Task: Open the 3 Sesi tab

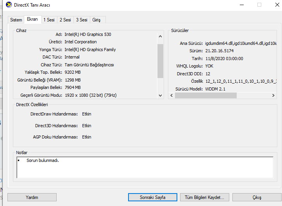Action: (82, 20)
